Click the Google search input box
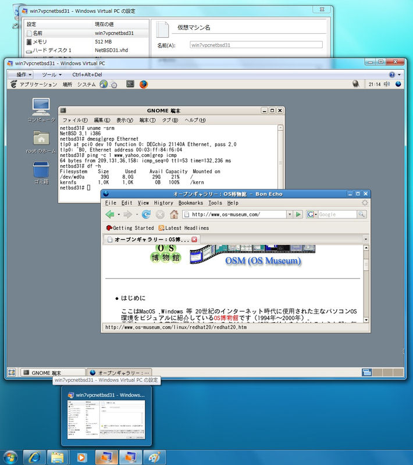The height and width of the screenshot is (465, 413). click(337, 214)
